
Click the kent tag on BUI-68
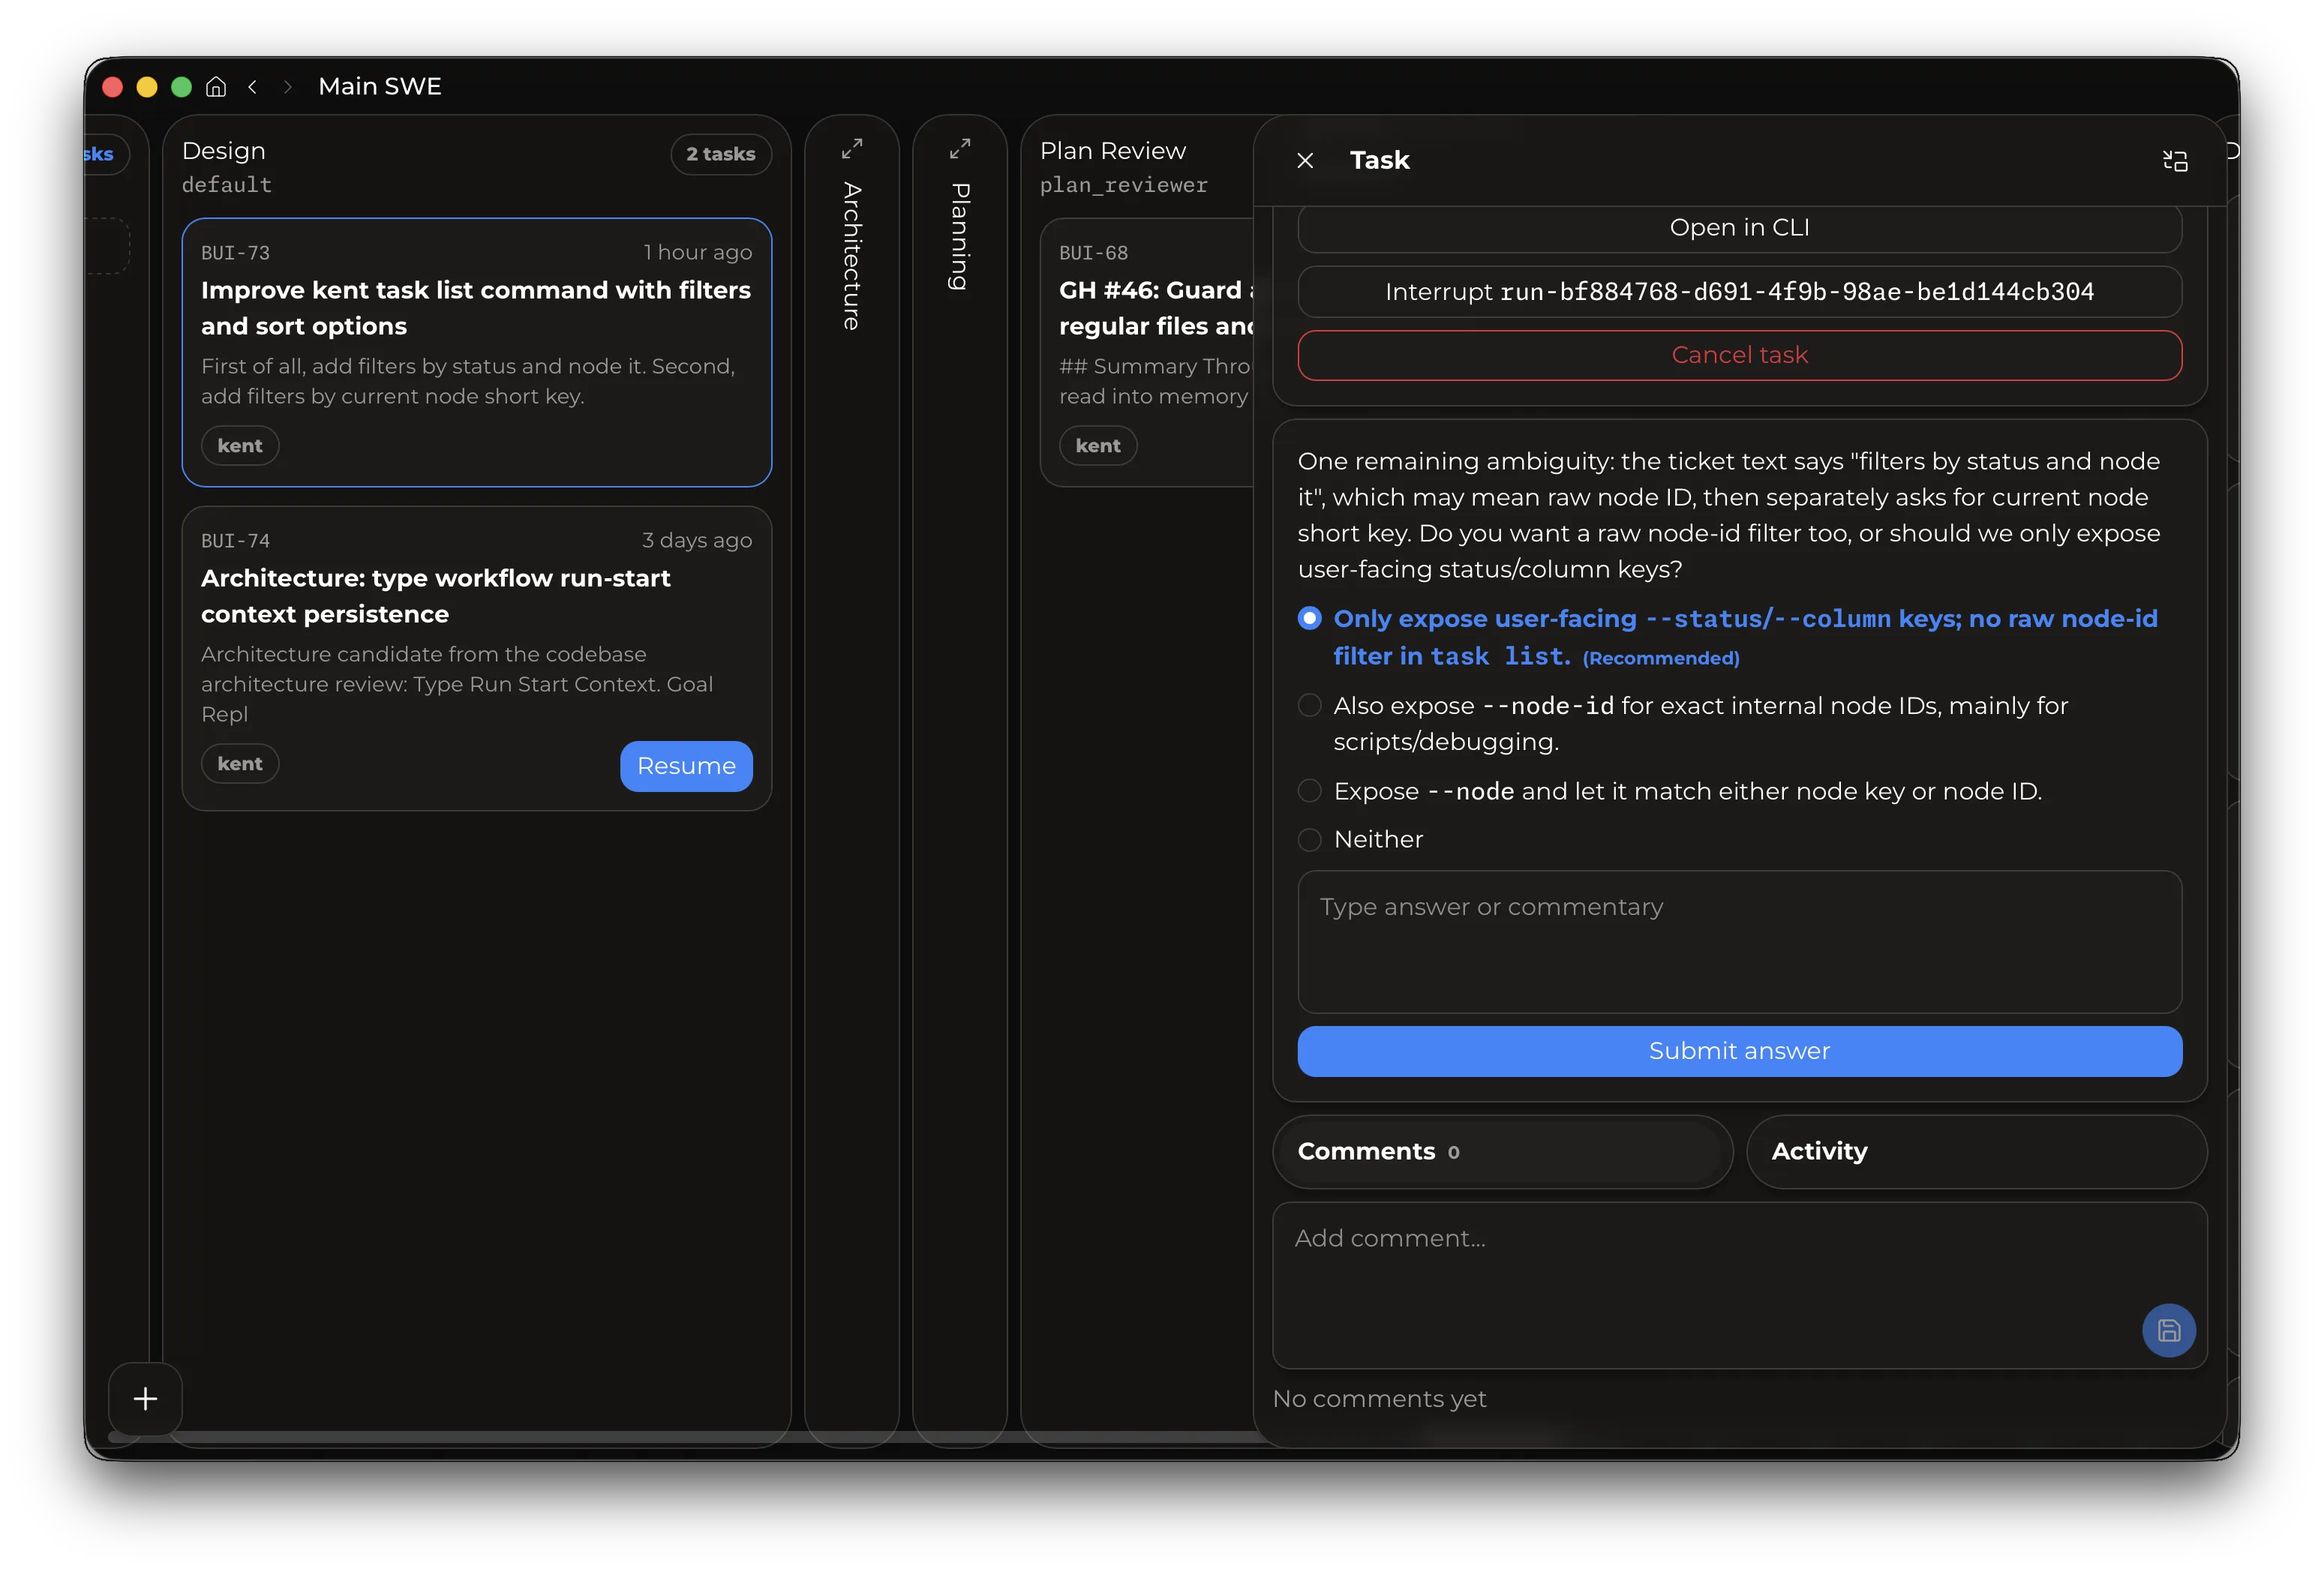(x=1098, y=446)
